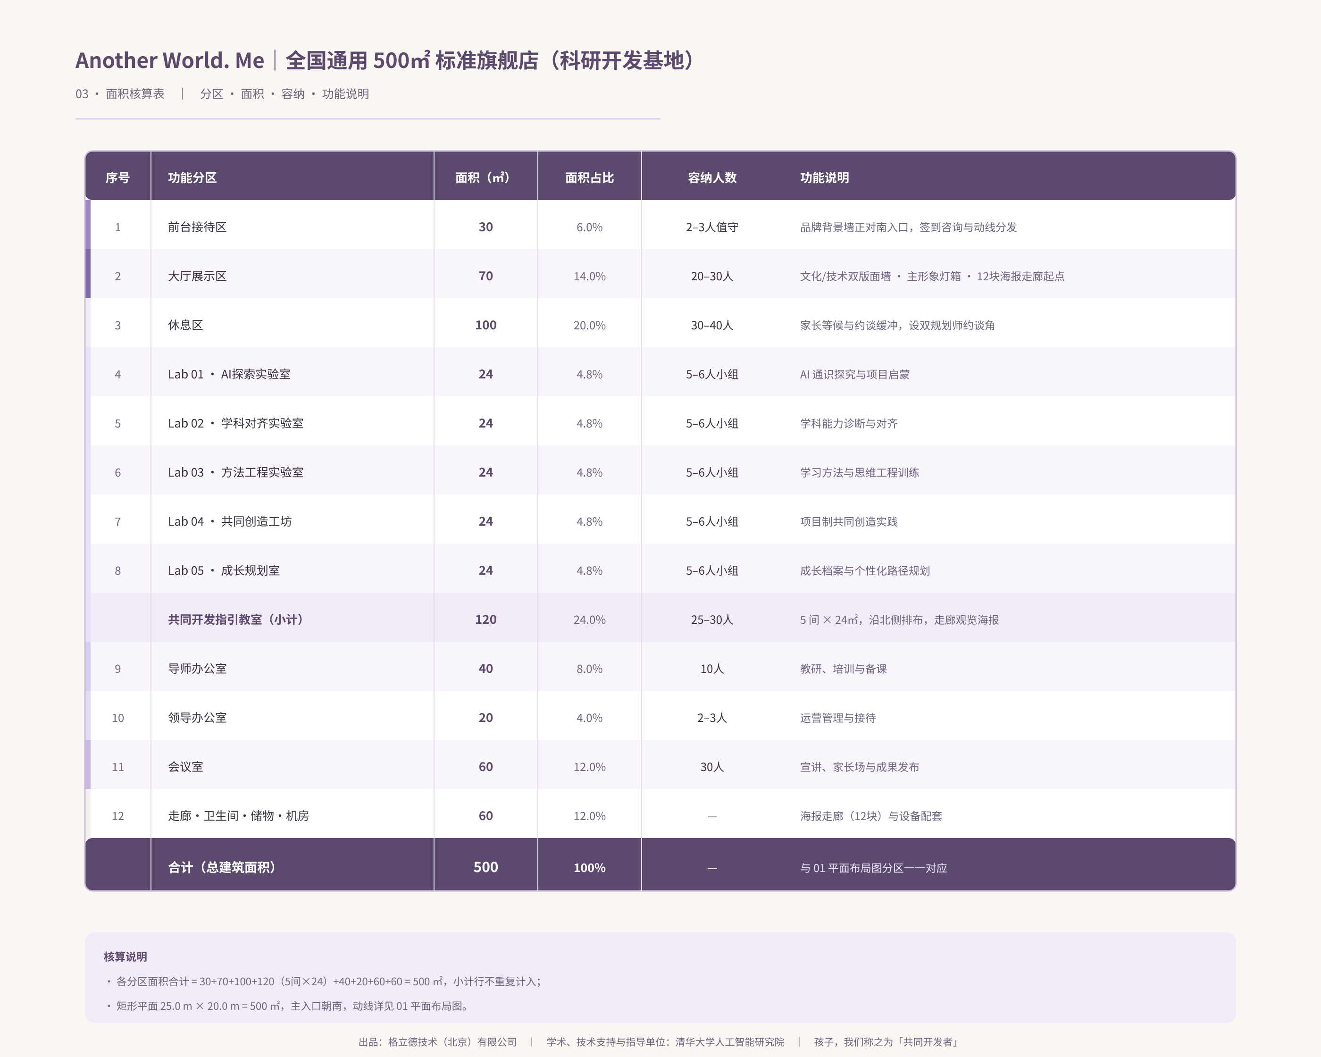Click description 项目制共同创造实践

[x=849, y=521]
